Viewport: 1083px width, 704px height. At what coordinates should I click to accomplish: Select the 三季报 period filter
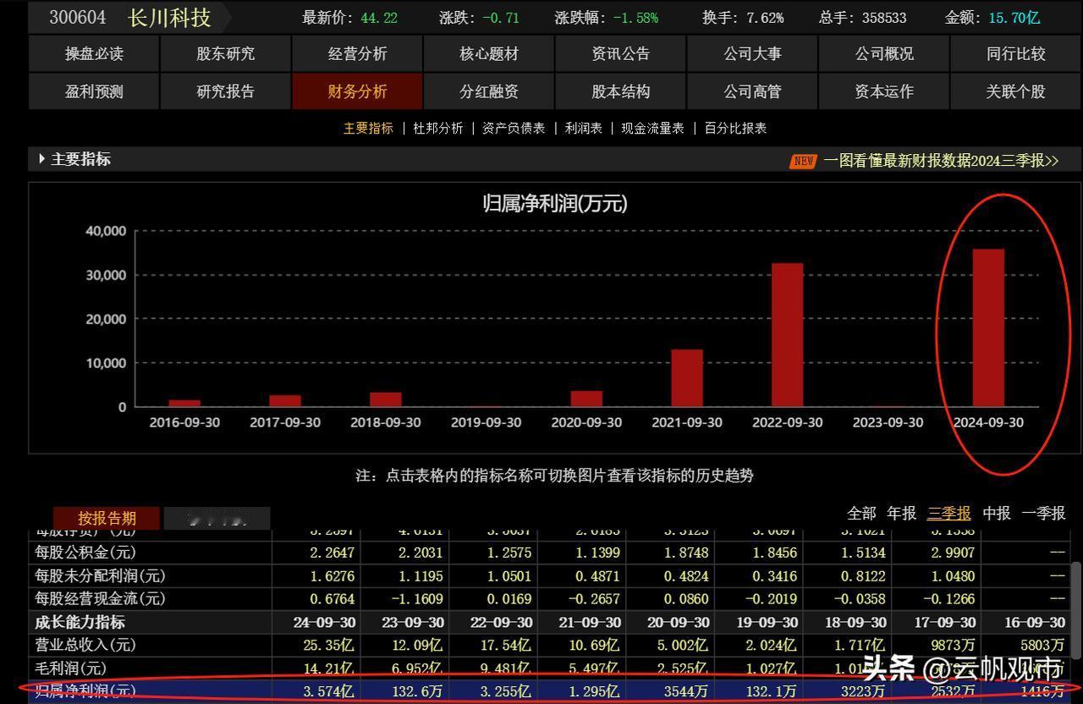[x=949, y=514]
